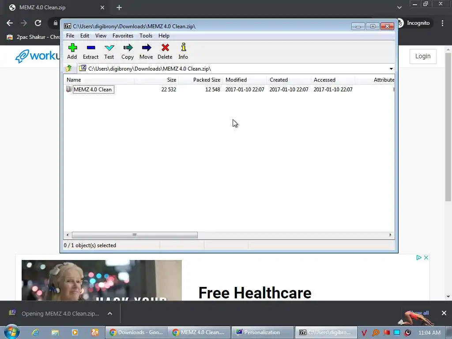Click the 2pac Shakur bookmark

tap(34, 37)
